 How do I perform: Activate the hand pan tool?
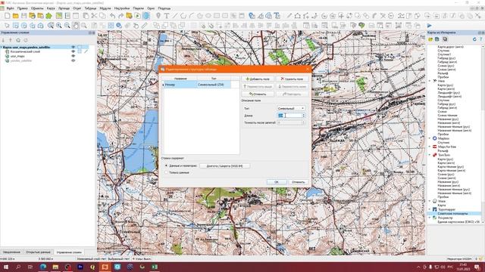pos(76,26)
